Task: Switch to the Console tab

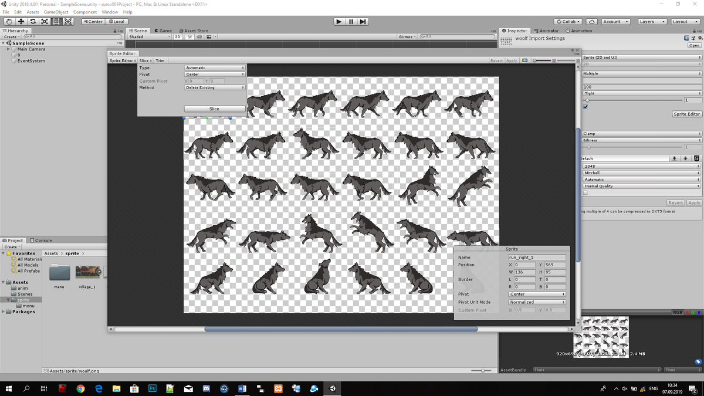Action: [41, 241]
